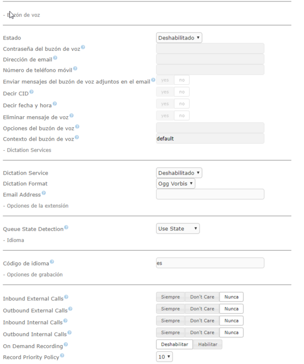Viewport: 304px width, 364px height.
Task: Select Don't Care for Outbound External Calls
Action: click(x=202, y=309)
